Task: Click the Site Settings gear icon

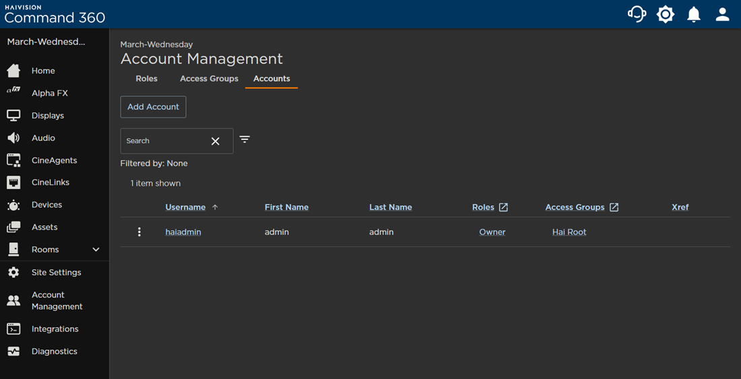Action: pyautogui.click(x=13, y=273)
